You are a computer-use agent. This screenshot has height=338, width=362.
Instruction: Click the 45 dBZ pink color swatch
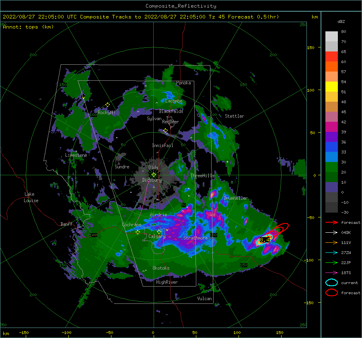[331, 117]
